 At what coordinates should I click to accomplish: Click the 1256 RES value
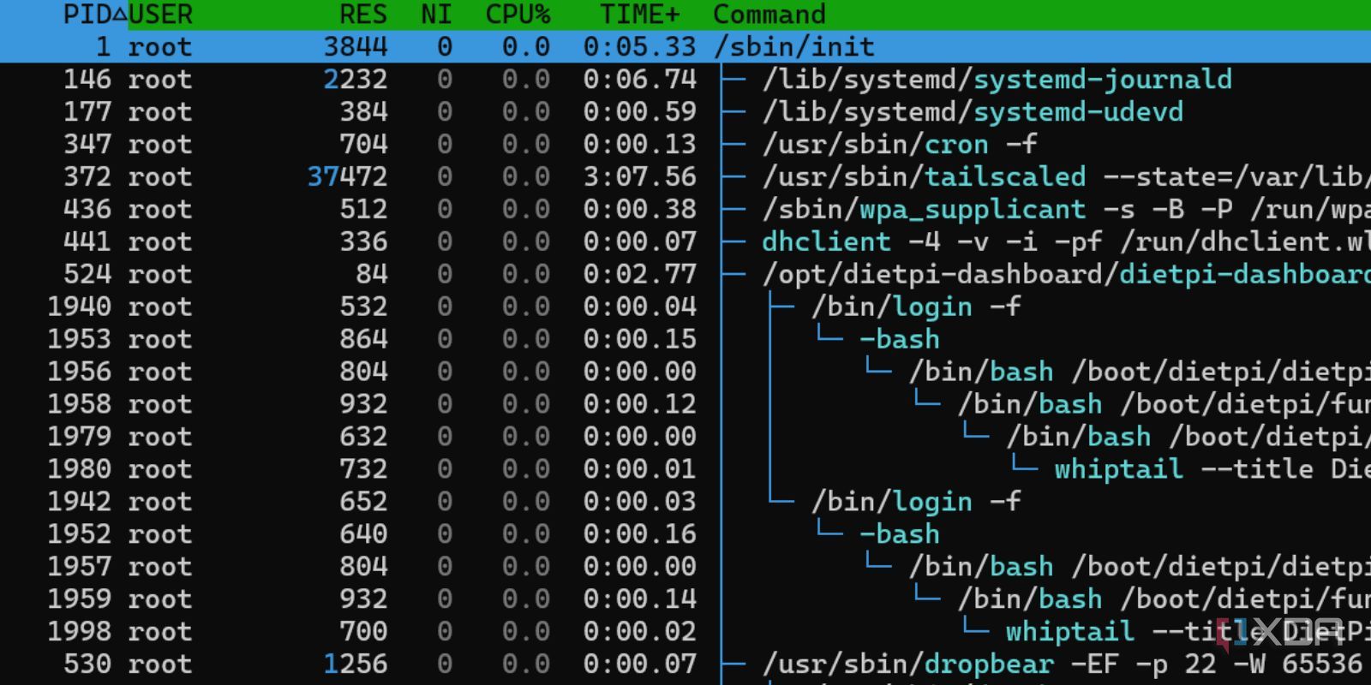tap(356, 664)
